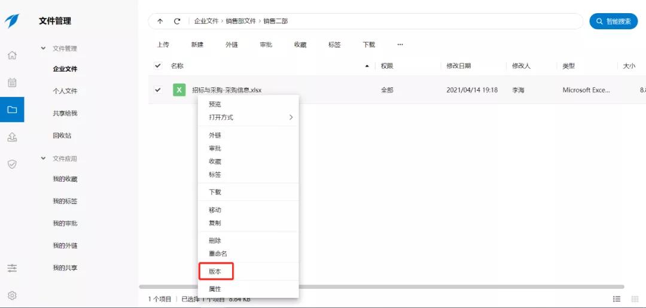Viewport: 646px width, 308px height.
Task: Click the blue feather app logo
Action: (x=12, y=20)
